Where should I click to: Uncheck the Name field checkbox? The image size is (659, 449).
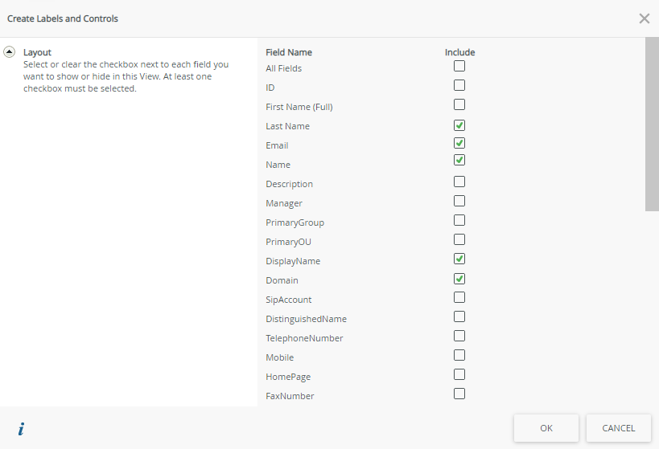point(459,161)
